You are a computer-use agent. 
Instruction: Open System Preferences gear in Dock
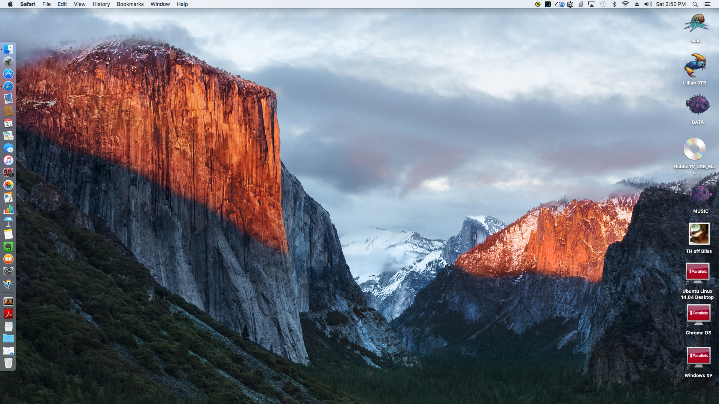tap(8, 271)
